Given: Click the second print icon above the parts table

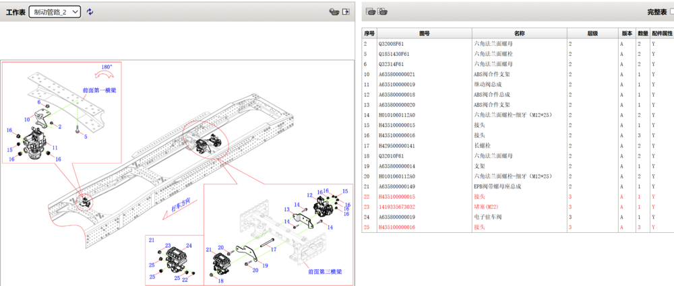Looking at the screenshot, I should (x=383, y=11).
